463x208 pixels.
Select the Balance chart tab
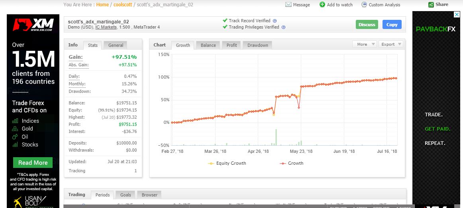coord(208,45)
